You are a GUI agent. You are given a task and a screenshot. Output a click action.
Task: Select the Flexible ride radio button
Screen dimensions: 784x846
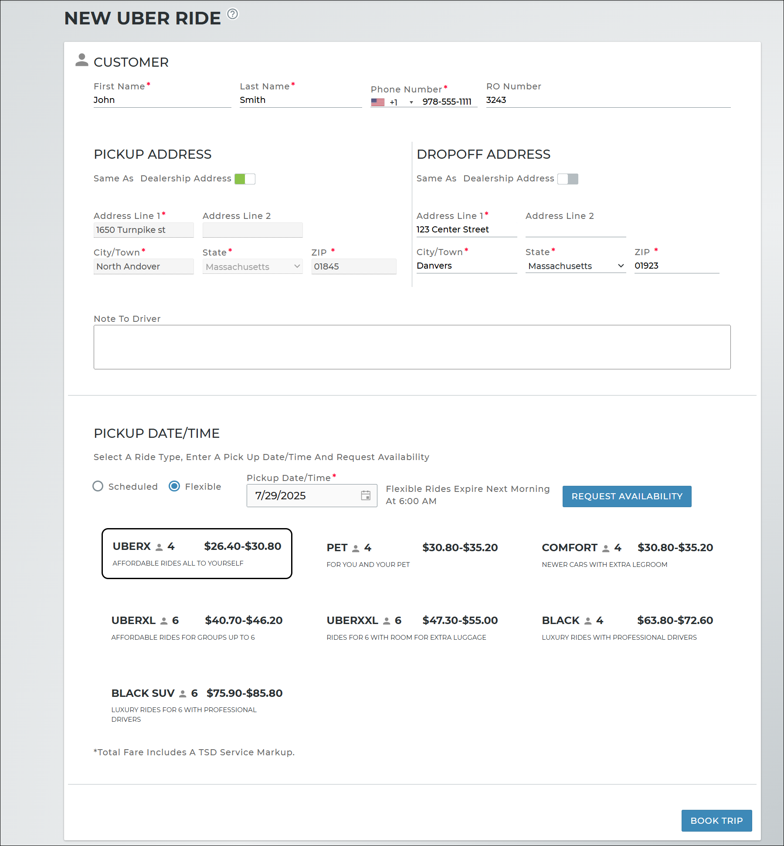click(174, 486)
